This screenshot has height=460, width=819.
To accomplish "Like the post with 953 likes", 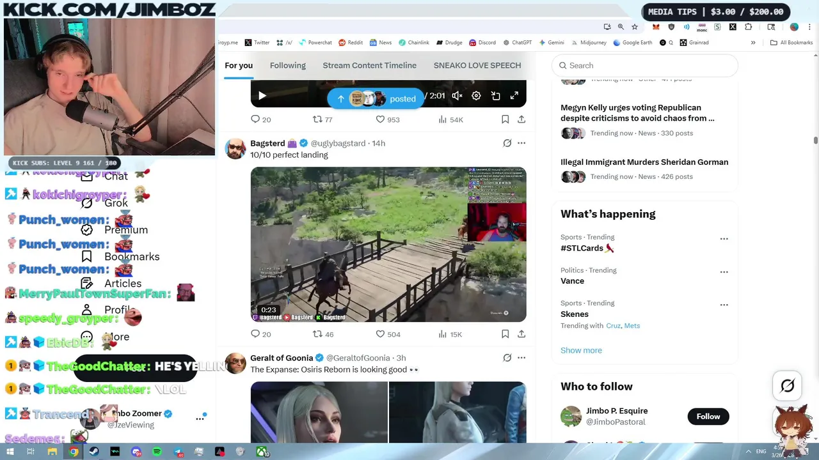I will tap(387, 119).
